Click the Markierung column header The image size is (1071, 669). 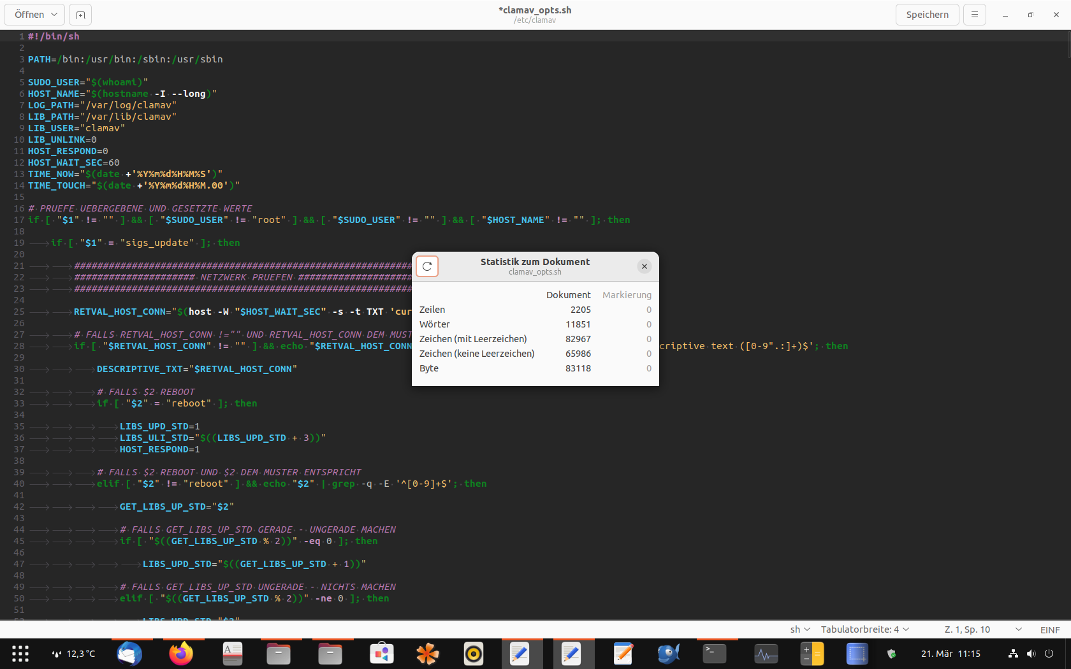[x=627, y=295]
